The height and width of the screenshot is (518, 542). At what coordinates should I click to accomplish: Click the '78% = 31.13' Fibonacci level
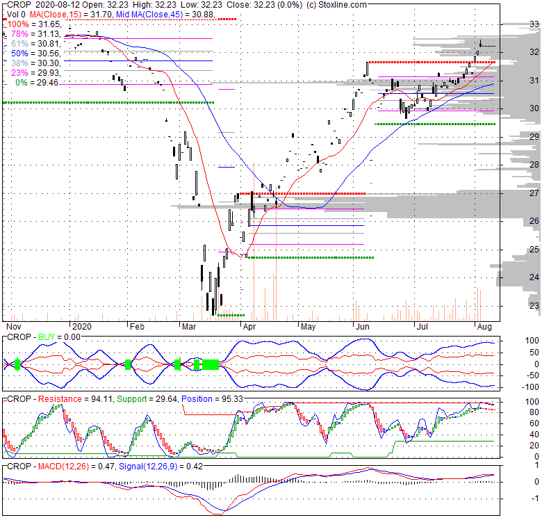(36, 34)
